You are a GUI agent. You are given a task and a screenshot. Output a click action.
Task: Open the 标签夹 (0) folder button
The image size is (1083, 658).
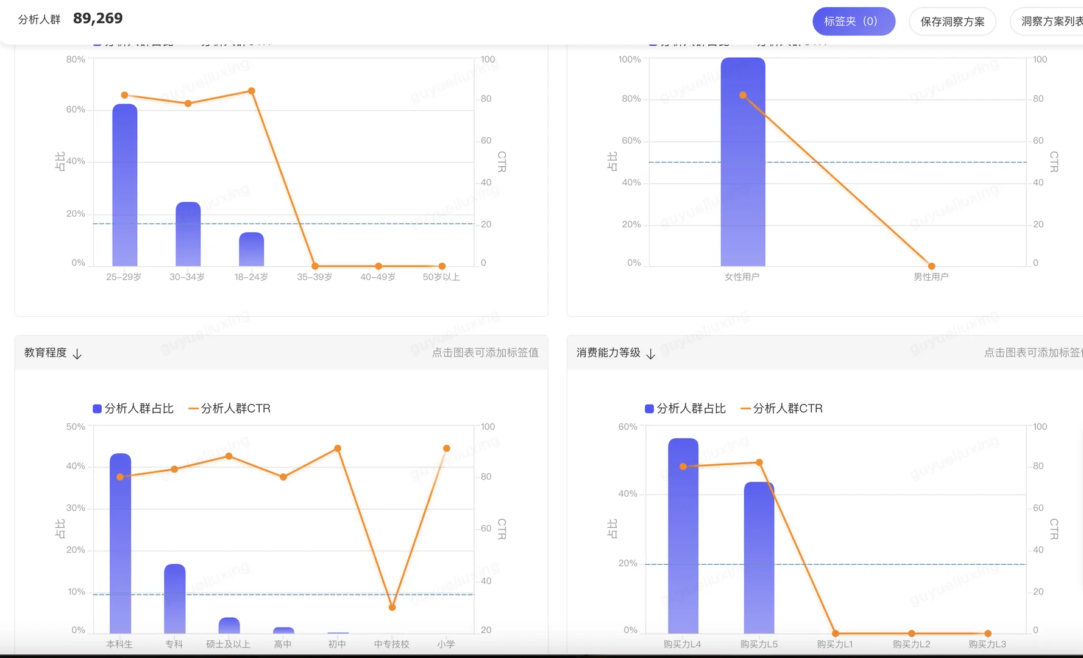853,21
